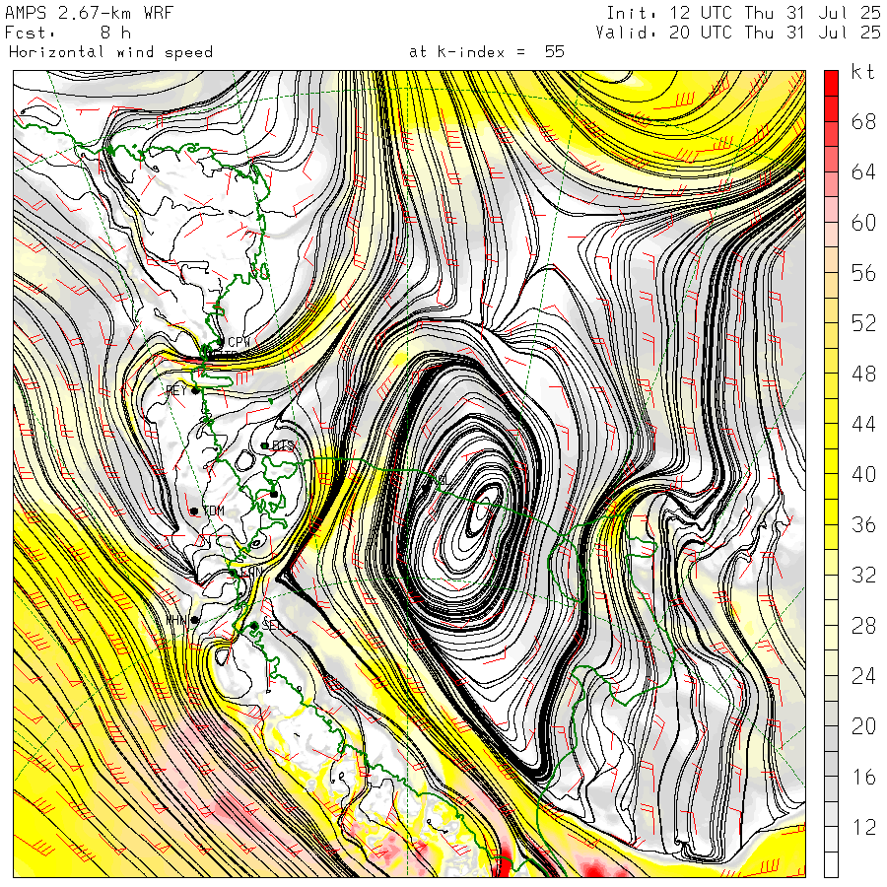Click the 'kt' units label above the color bar

[863, 72]
